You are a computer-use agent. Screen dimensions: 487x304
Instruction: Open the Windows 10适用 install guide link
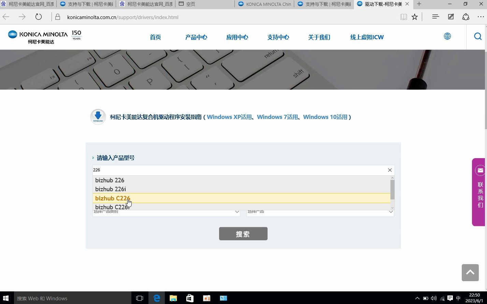[325, 117]
